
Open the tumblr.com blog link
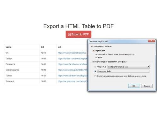(73, 76)
